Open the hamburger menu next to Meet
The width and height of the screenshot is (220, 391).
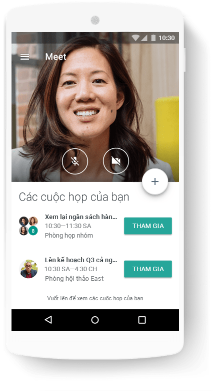coord(24,57)
